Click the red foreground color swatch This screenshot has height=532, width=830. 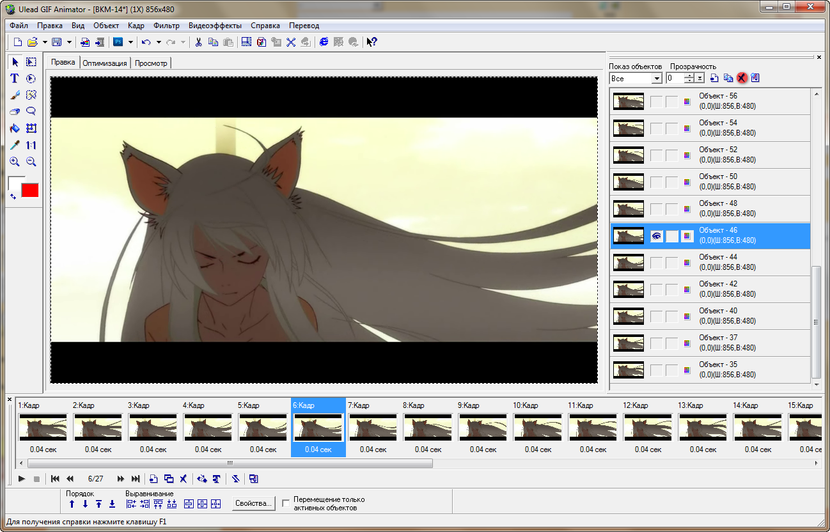click(x=30, y=190)
